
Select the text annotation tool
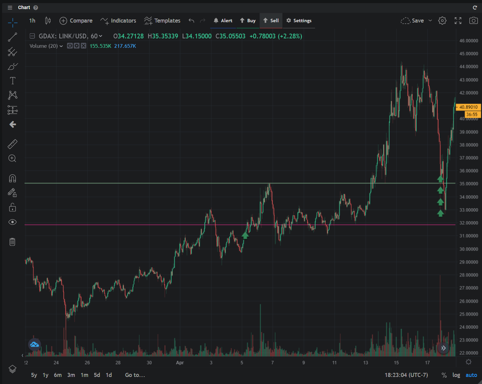point(12,81)
